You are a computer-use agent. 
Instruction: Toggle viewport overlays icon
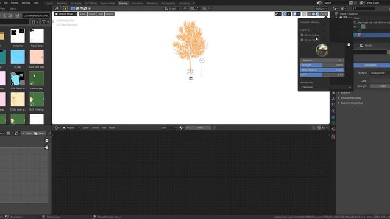point(294,14)
